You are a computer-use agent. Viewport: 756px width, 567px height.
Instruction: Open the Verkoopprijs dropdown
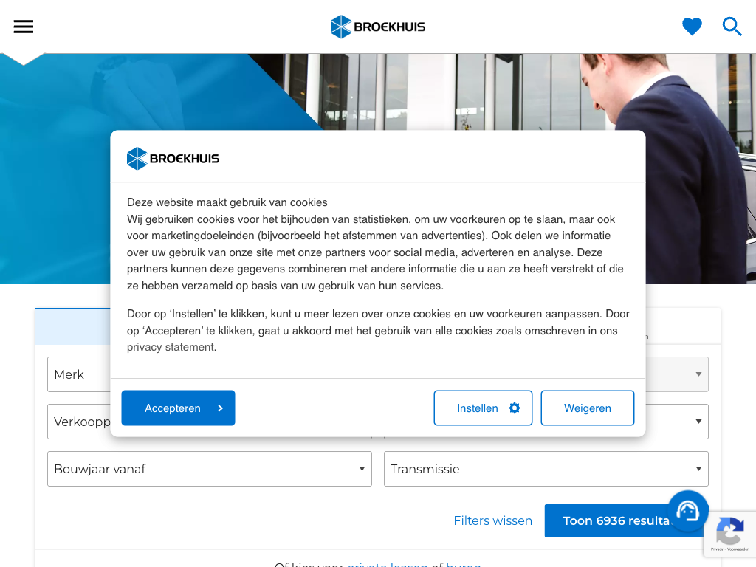(x=79, y=422)
